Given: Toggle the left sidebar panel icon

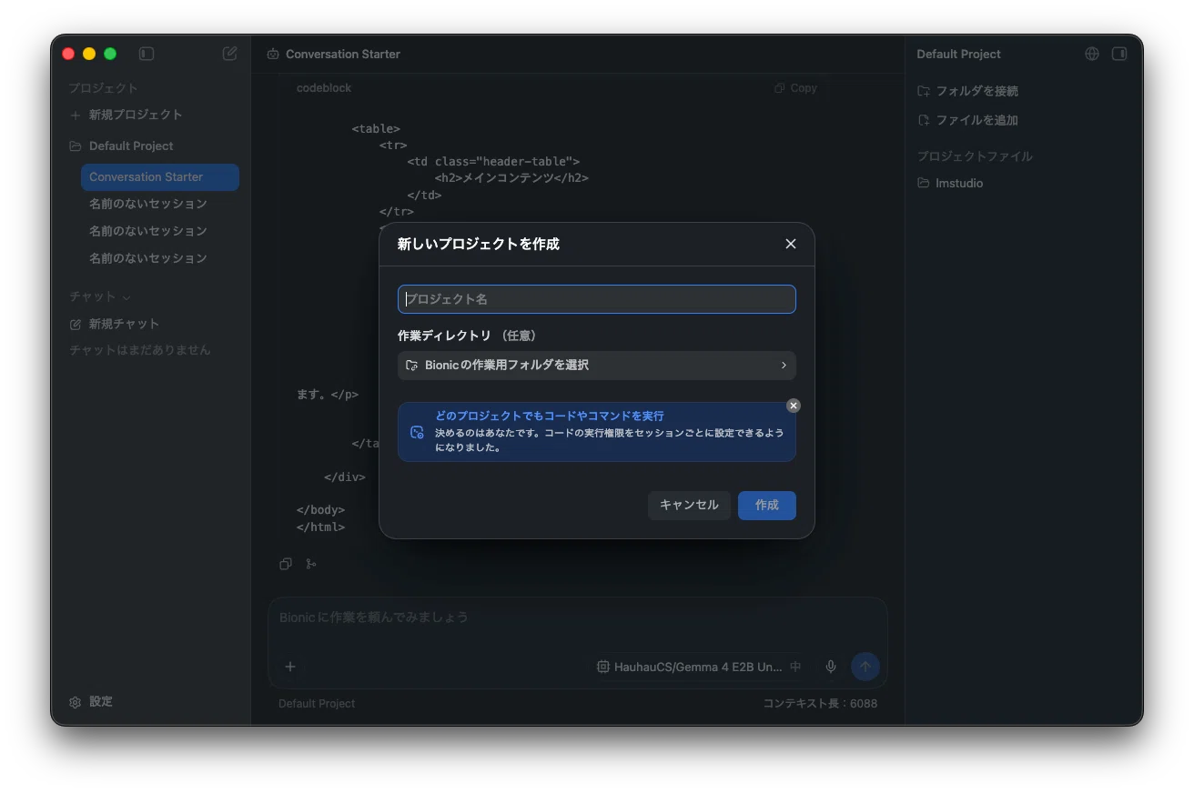Looking at the screenshot, I should 147,54.
